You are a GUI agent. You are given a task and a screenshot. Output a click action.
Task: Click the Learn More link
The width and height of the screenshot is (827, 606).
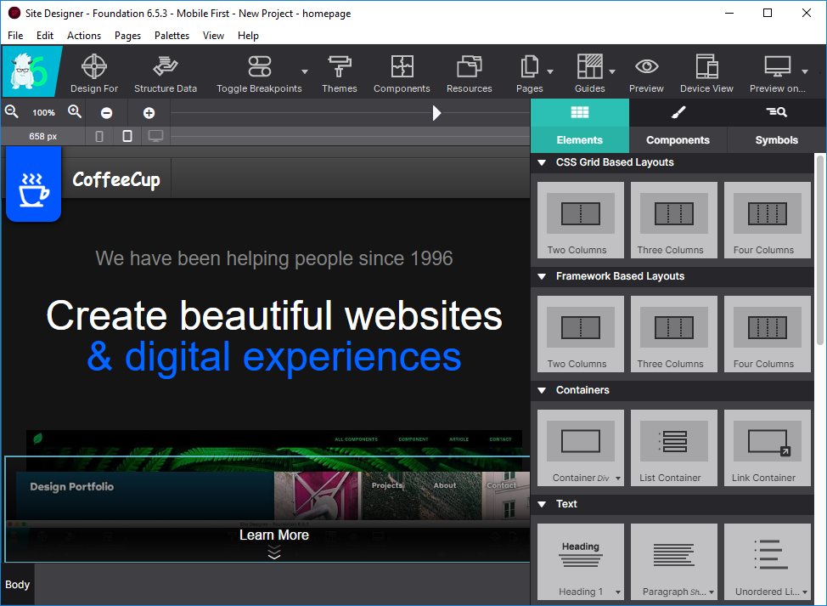[x=273, y=535]
